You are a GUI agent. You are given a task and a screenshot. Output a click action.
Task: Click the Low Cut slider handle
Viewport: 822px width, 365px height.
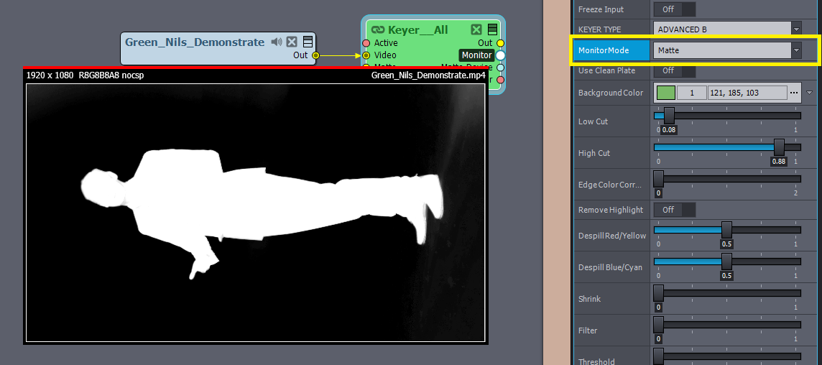click(669, 115)
